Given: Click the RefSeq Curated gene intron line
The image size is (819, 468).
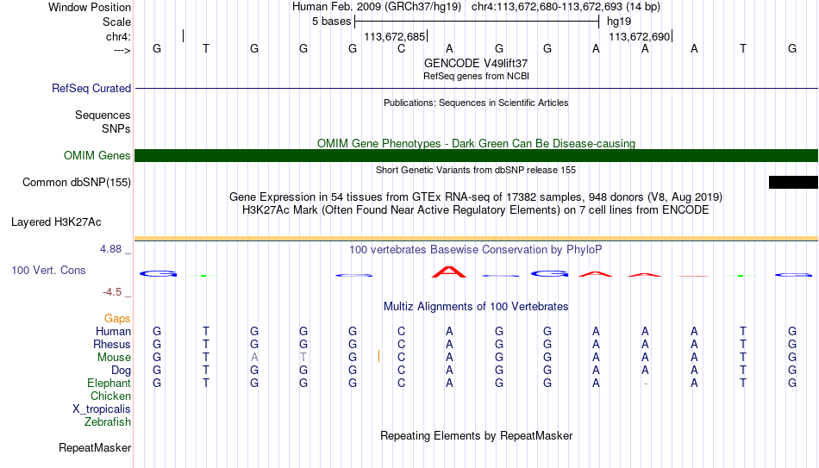Looking at the screenshot, I should [476, 88].
